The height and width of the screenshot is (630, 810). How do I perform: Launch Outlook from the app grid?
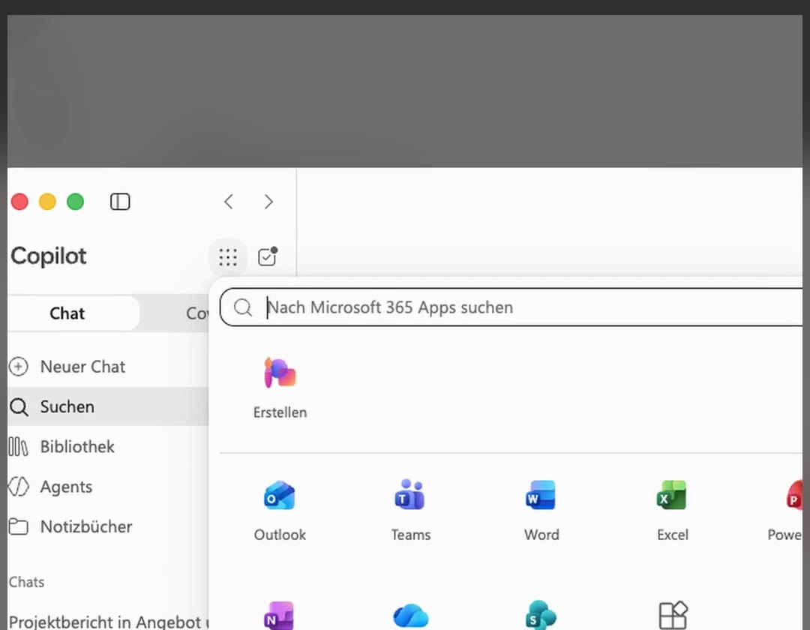click(280, 495)
